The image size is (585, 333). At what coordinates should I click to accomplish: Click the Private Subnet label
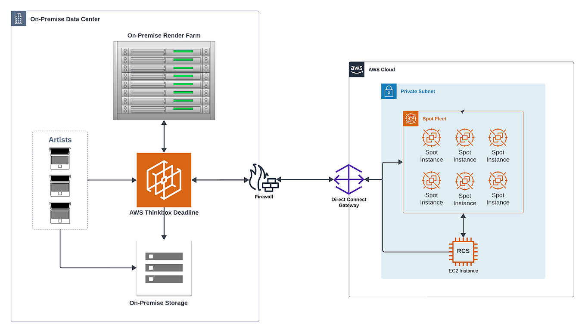pos(417,91)
